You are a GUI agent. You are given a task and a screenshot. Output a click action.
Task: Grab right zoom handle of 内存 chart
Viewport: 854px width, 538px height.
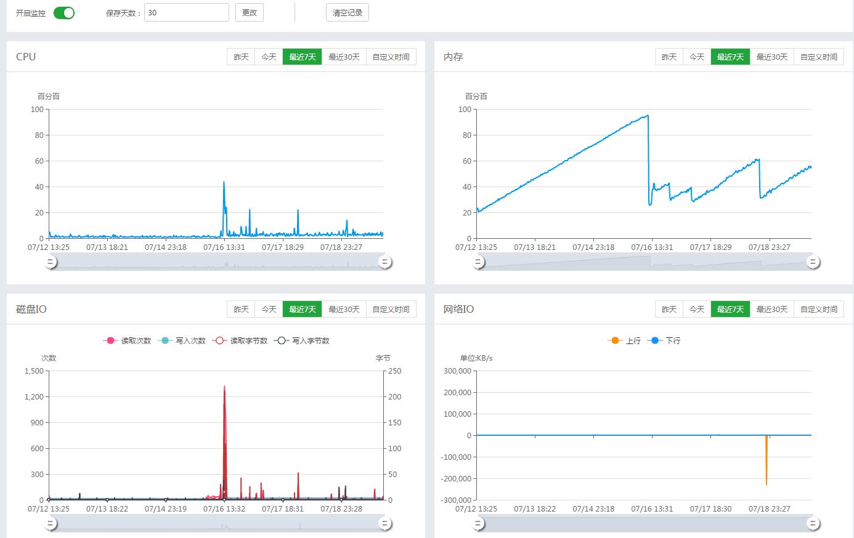click(813, 262)
